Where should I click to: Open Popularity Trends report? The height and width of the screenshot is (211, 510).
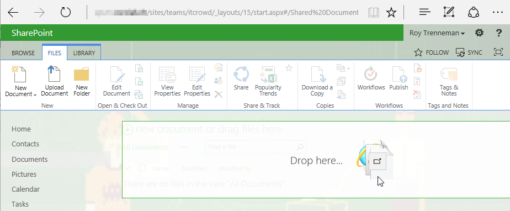268,81
